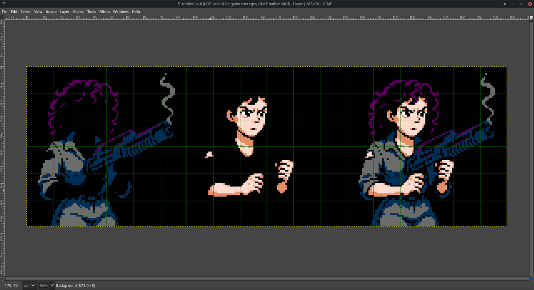Click the image menu button at ruler origin

tap(3, 17)
